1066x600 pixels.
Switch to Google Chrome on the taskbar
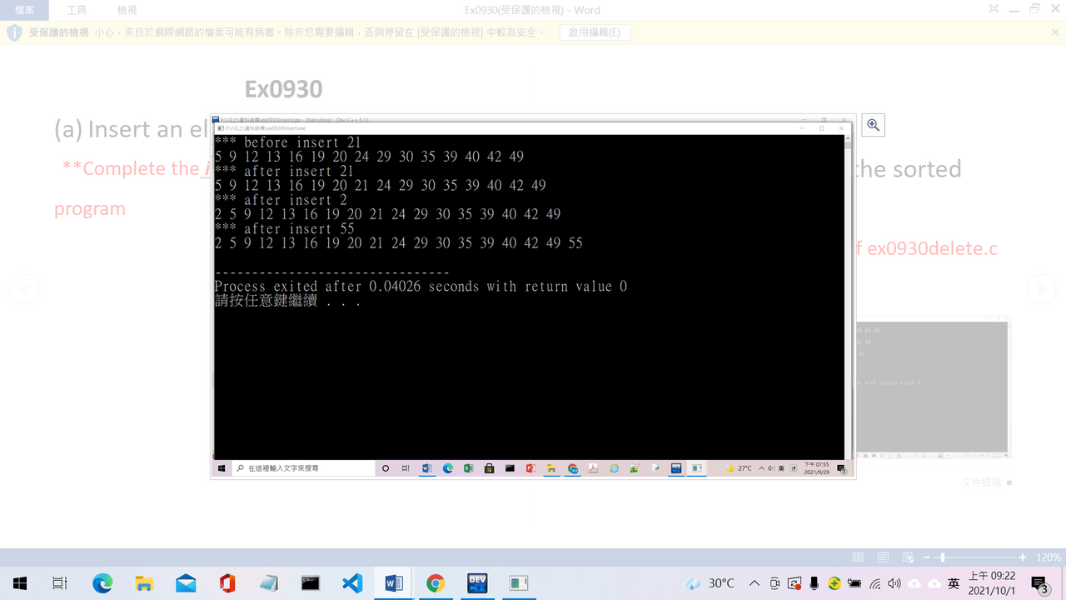(436, 583)
